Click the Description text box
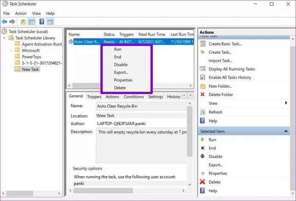The image size is (296, 201). point(141,145)
